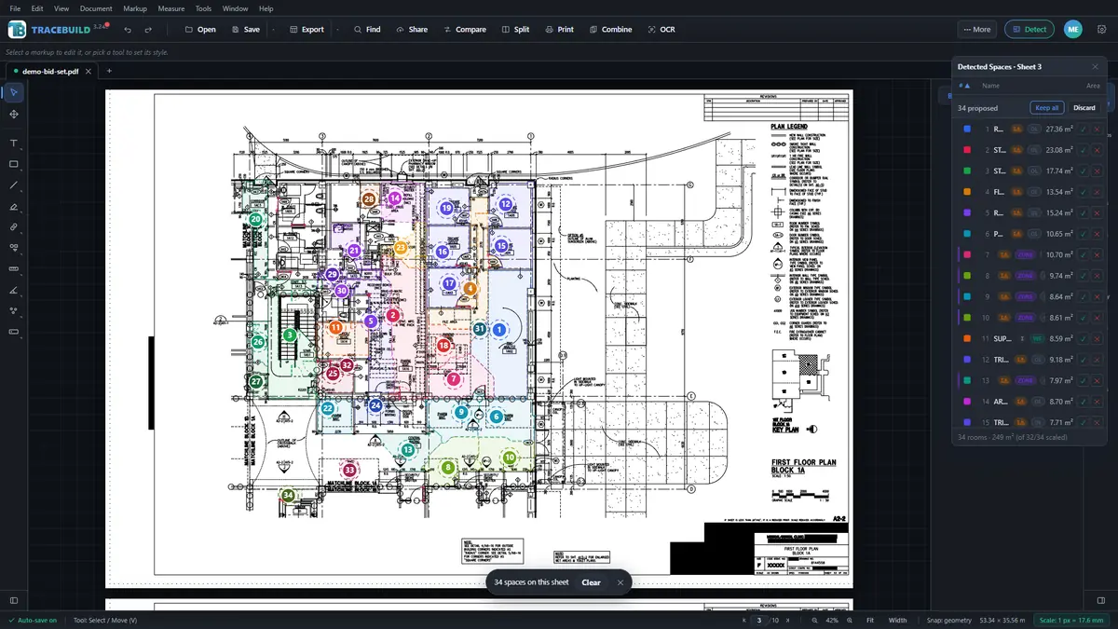This screenshot has height=629, width=1118.
Task: Reject the 10.65 m² space row
Action: (1097, 234)
